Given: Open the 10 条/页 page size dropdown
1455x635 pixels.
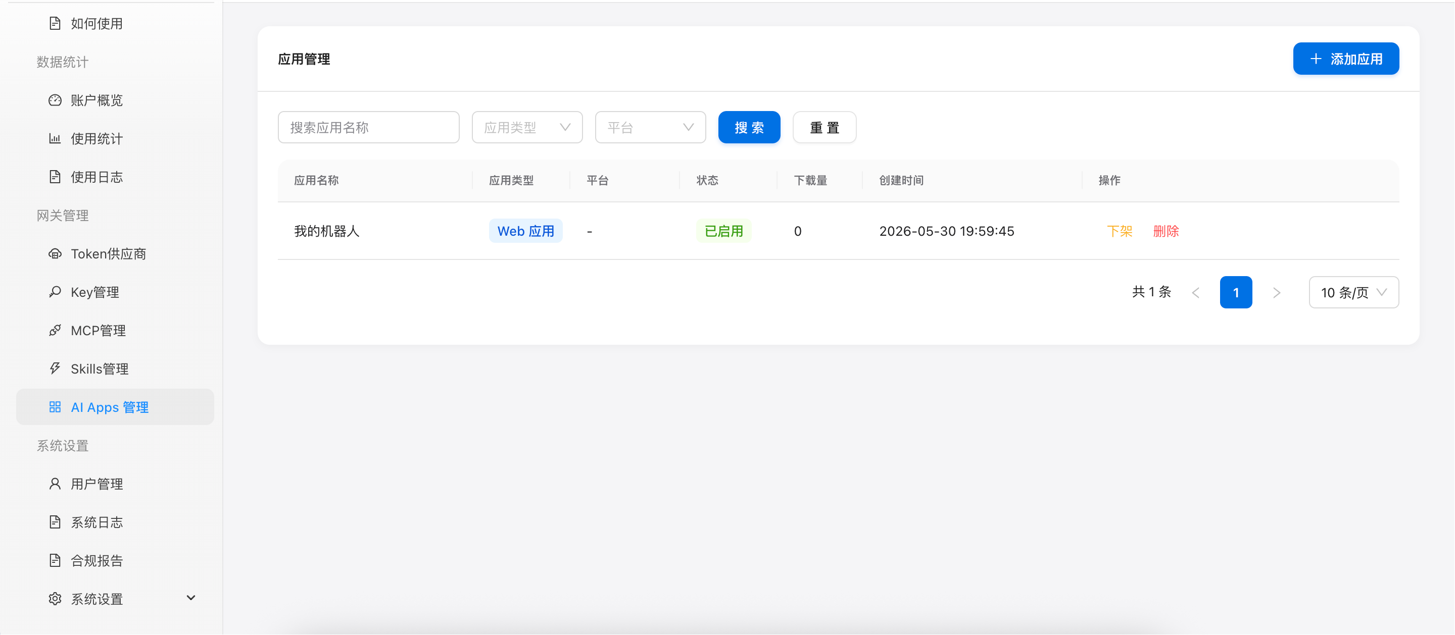Looking at the screenshot, I should 1353,292.
